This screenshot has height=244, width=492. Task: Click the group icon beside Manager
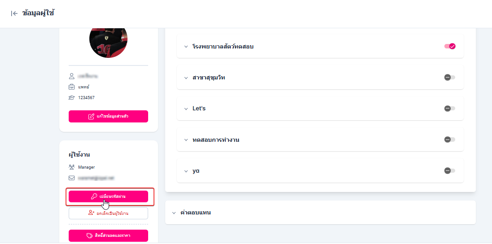coord(71,167)
